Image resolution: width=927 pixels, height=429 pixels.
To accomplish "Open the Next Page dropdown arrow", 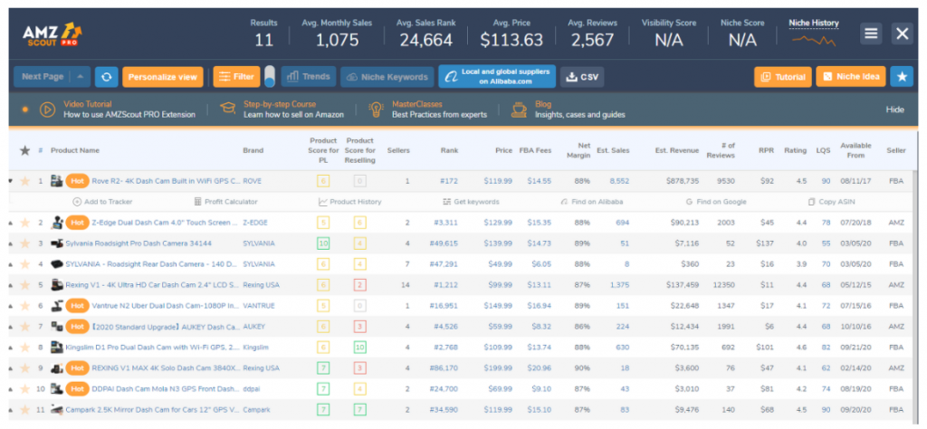I will [x=81, y=77].
